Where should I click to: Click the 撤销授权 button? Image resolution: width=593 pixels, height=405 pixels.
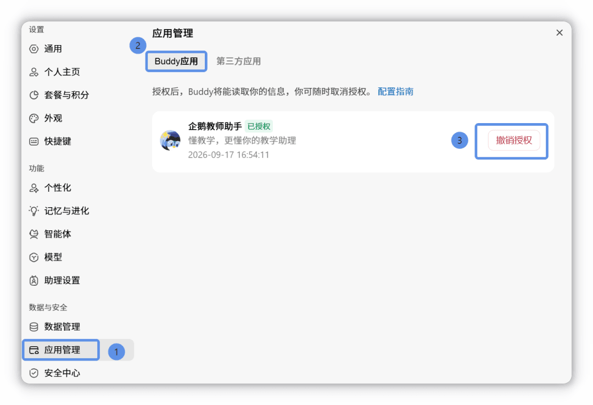pos(513,141)
